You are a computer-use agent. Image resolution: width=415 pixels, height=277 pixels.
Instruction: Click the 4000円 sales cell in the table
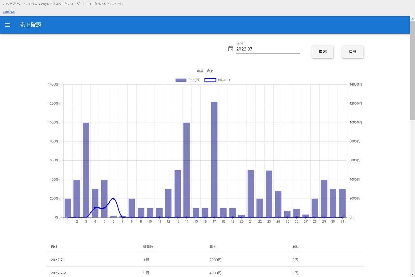coord(215,273)
